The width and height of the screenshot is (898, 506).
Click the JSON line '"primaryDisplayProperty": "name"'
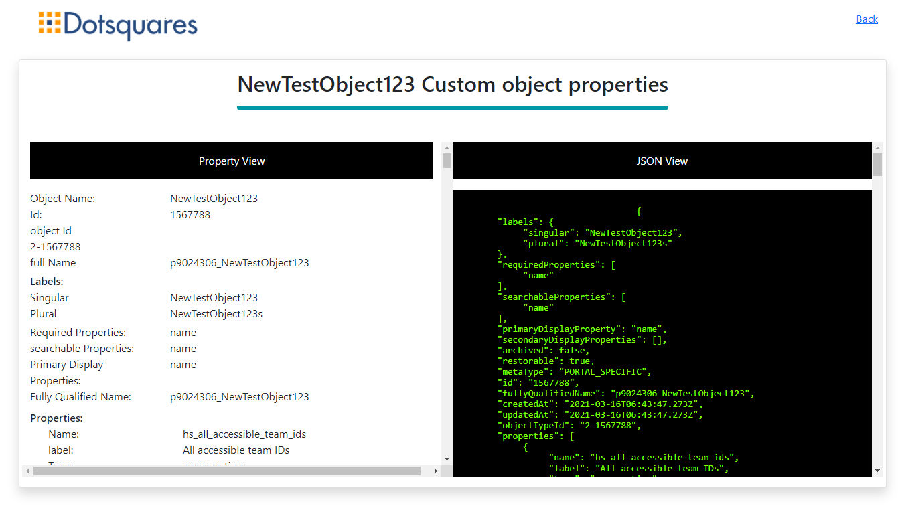[582, 329]
